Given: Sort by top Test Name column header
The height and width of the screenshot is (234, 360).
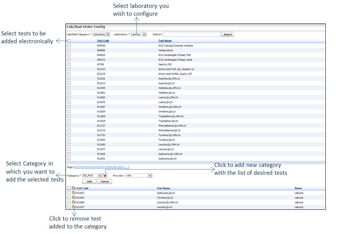Looking at the screenshot, I should (165, 41).
